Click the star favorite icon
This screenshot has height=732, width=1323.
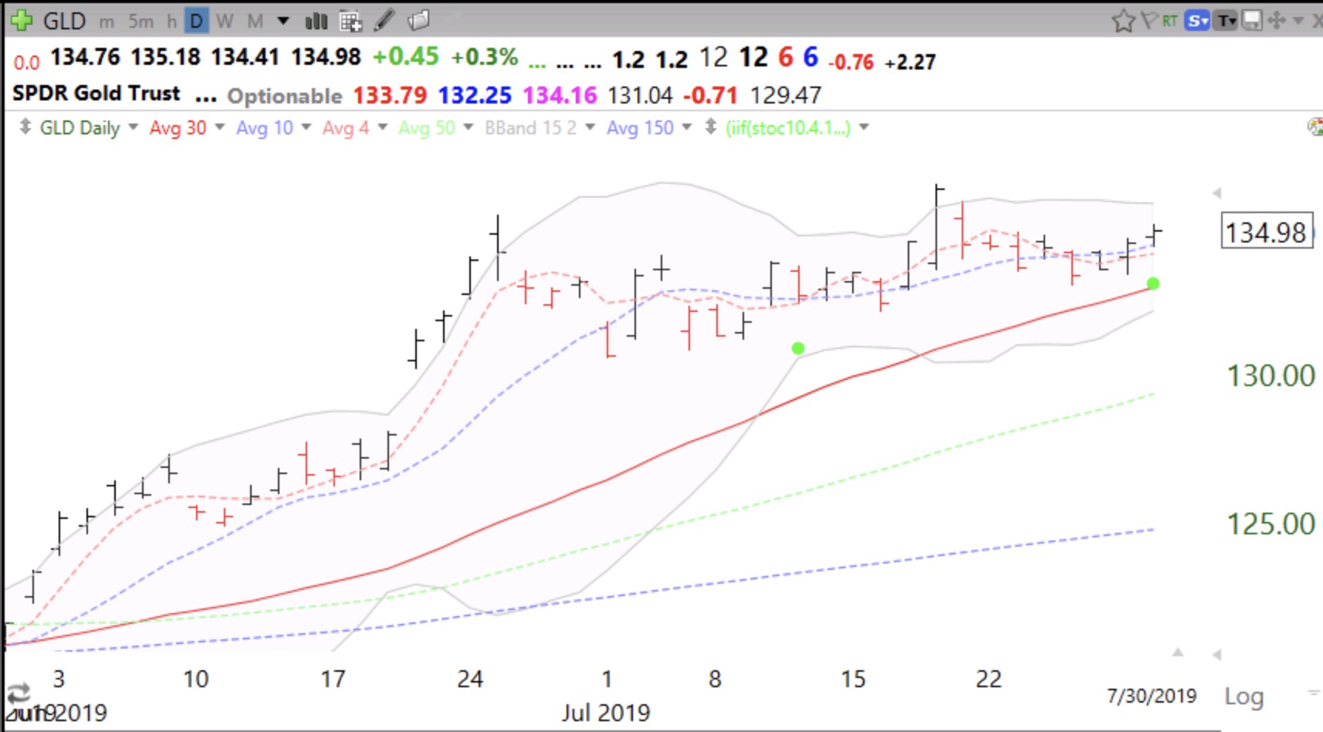1123,21
